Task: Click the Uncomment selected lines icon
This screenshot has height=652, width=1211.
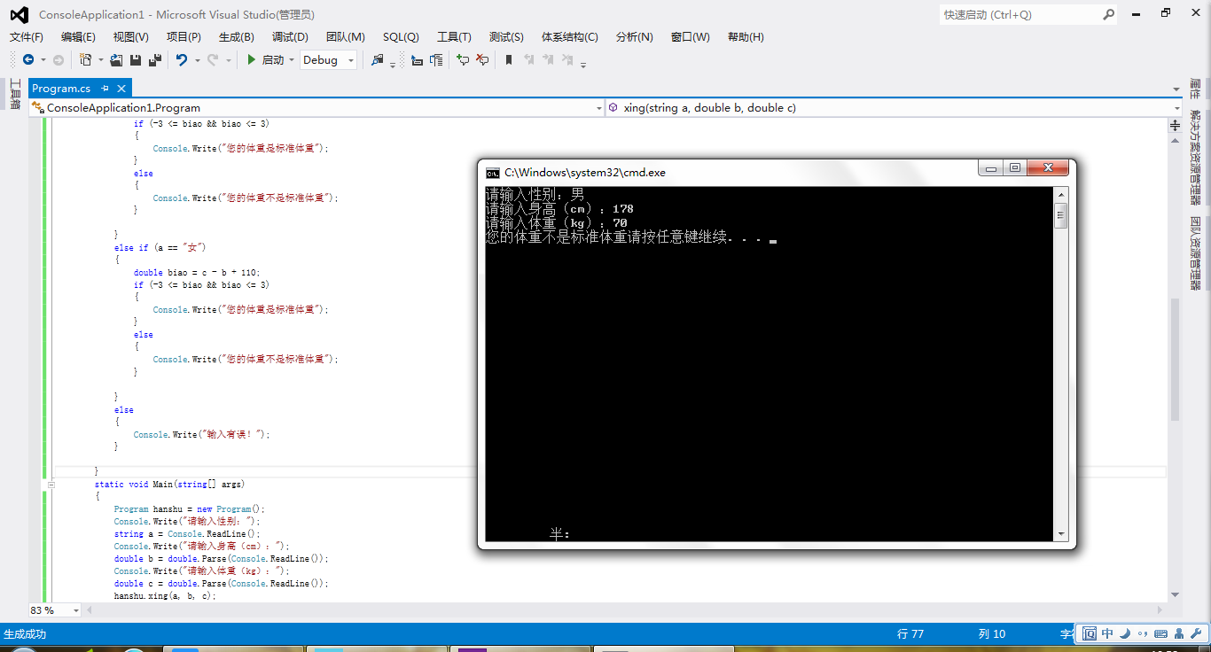Action: [482, 60]
